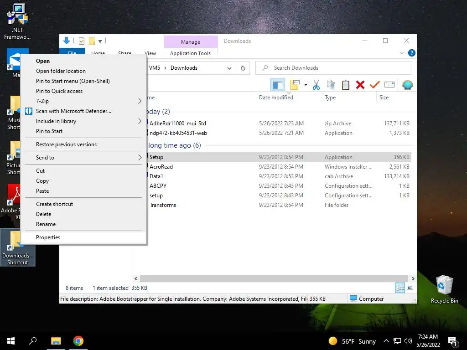467x350 pixels.
Task: Click the globe shell icon in toolbar
Action: point(407,85)
